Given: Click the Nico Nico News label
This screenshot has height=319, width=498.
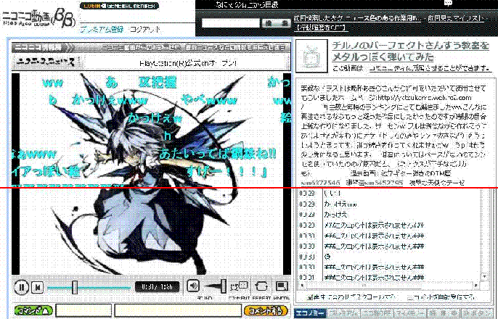Looking at the screenshot, I should click(x=46, y=62).
